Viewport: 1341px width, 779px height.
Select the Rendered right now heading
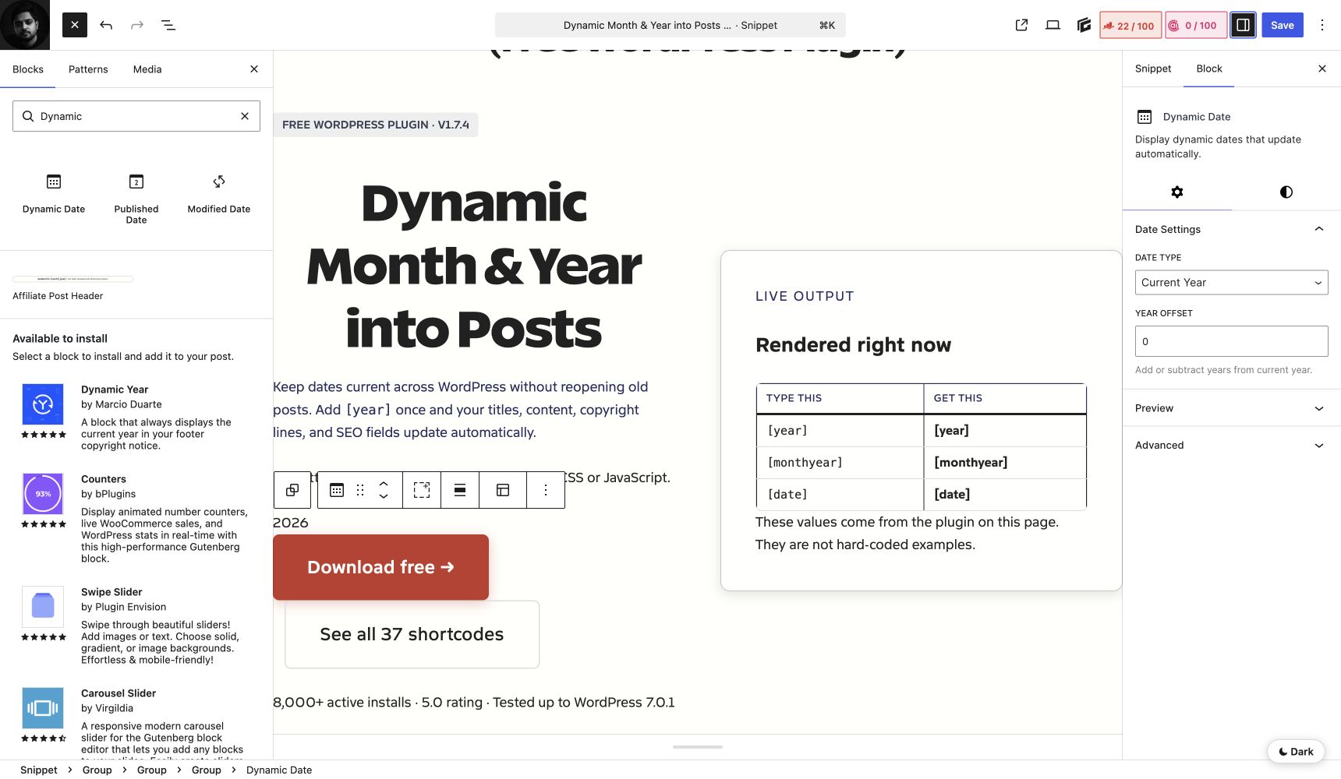[x=853, y=345]
